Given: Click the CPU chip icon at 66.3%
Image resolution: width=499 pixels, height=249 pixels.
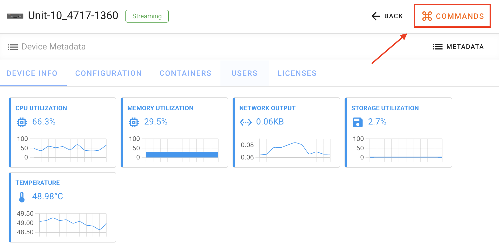Looking at the screenshot, I should point(22,122).
